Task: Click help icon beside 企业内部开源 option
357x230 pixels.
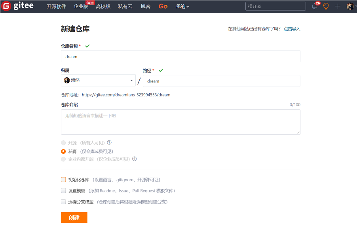Action: click(135, 159)
